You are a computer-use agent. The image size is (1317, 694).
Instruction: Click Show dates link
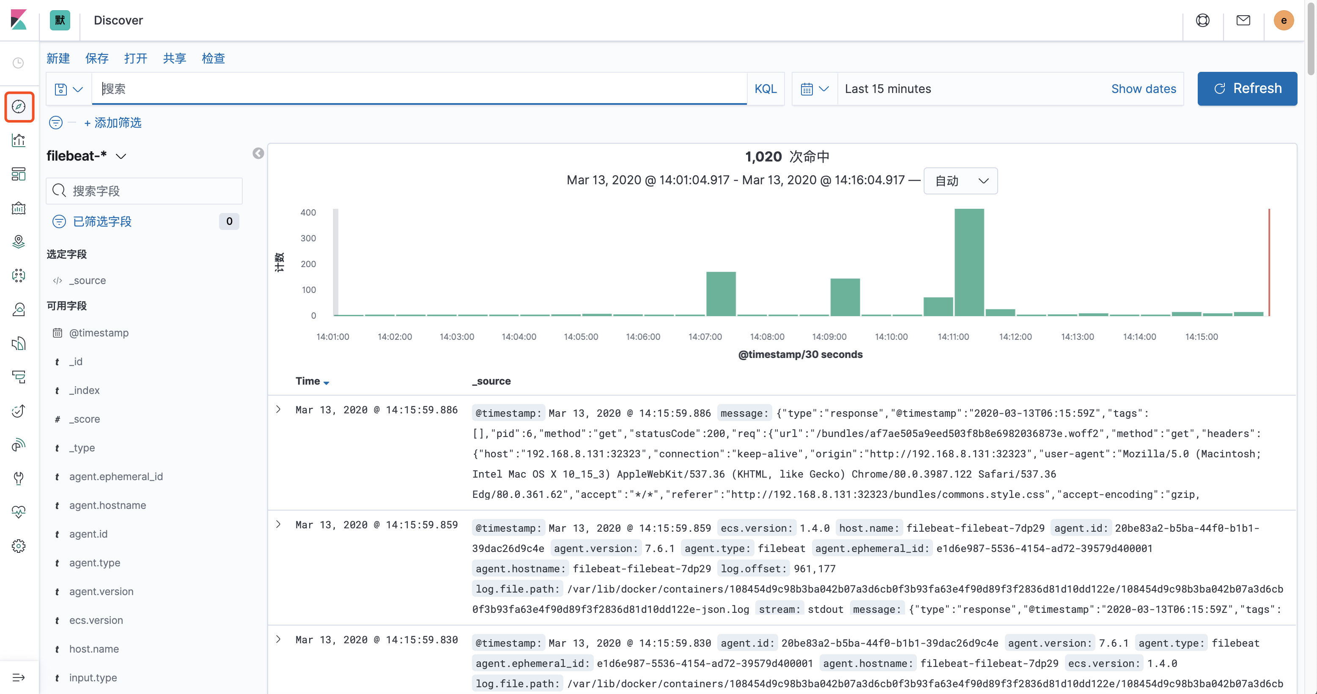pos(1143,89)
